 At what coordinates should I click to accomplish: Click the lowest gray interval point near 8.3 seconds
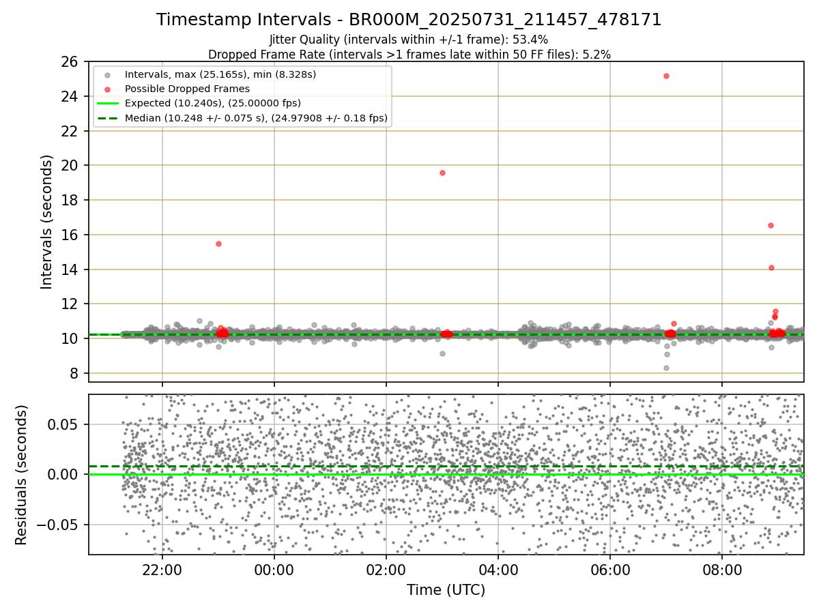(666, 368)
